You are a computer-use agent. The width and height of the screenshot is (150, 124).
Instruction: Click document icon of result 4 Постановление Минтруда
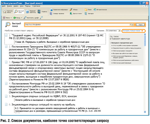(x=6, y=83)
